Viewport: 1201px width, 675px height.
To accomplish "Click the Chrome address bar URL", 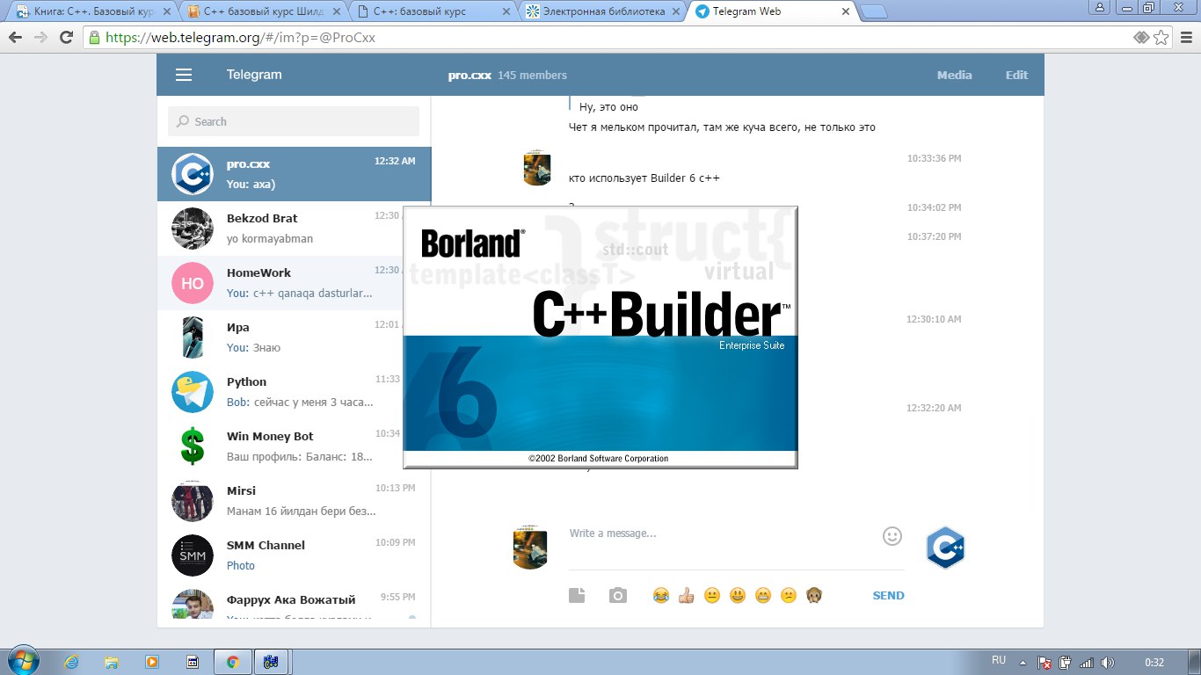I will pyautogui.click(x=240, y=38).
